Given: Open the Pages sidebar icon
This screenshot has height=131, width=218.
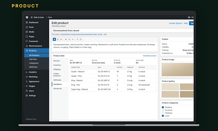Looking at the screenshot, I should coord(27,37).
